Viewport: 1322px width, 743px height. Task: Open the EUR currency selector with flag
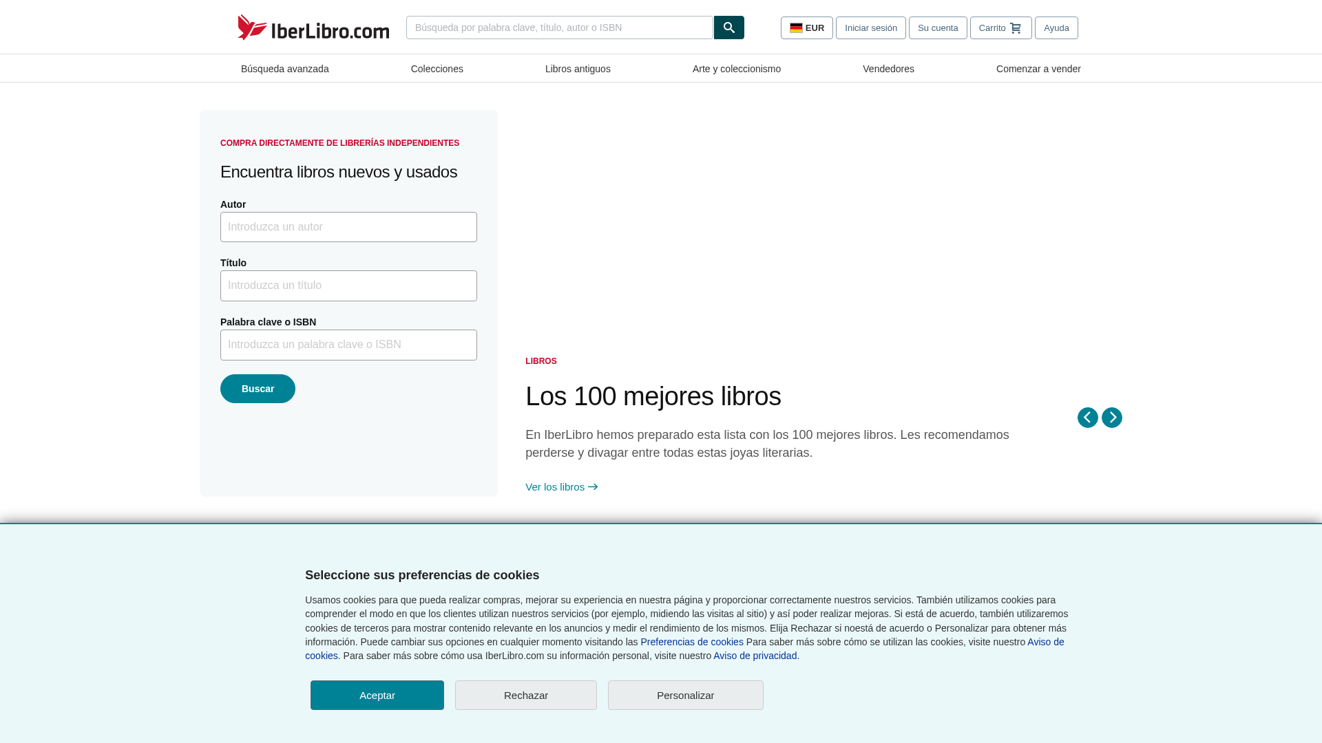[x=806, y=28]
